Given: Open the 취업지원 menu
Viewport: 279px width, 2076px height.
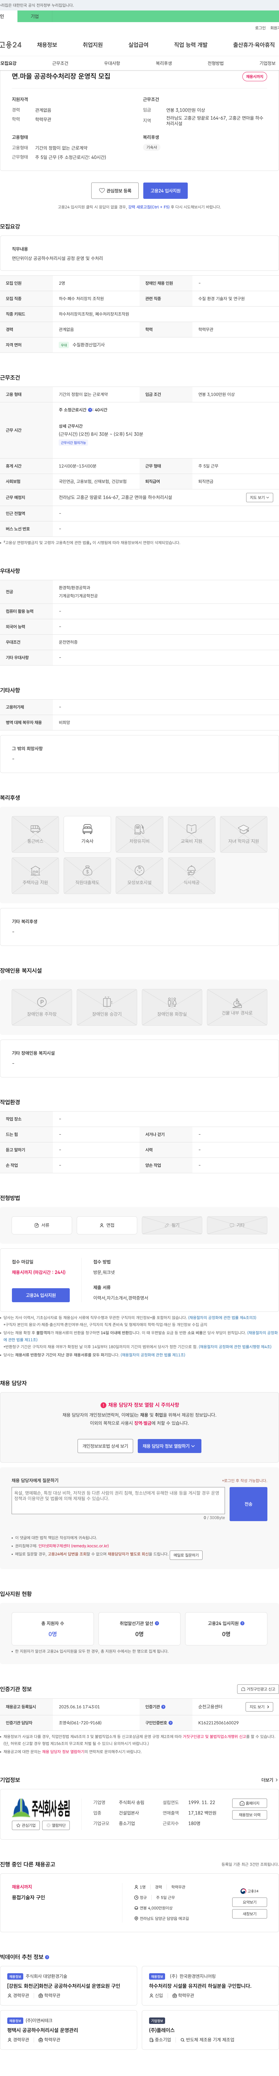Looking at the screenshot, I should [x=92, y=45].
